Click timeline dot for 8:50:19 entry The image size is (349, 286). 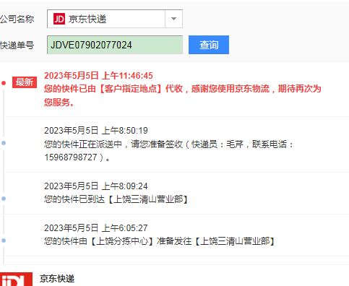coord(4,143)
